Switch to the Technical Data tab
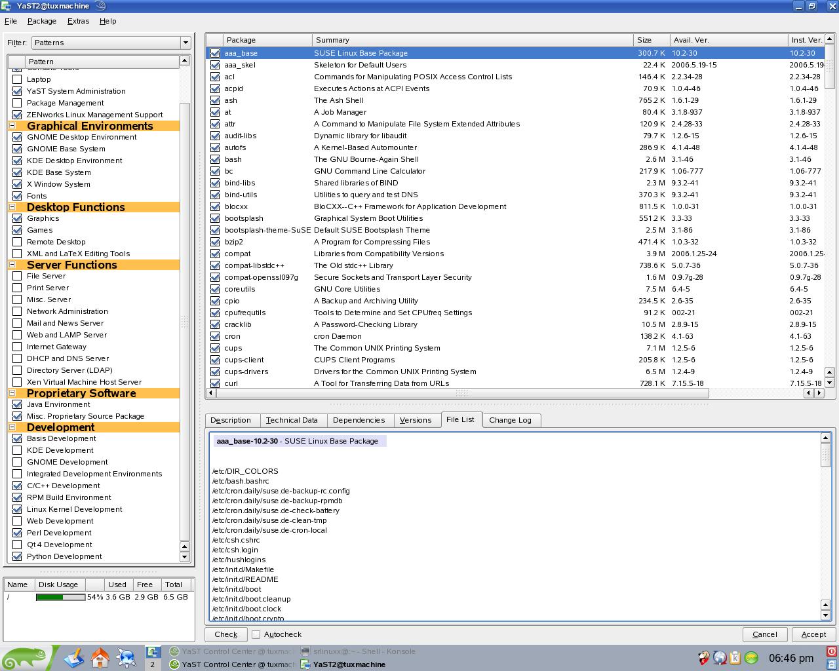This screenshot has width=839, height=671. click(x=292, y=420)
